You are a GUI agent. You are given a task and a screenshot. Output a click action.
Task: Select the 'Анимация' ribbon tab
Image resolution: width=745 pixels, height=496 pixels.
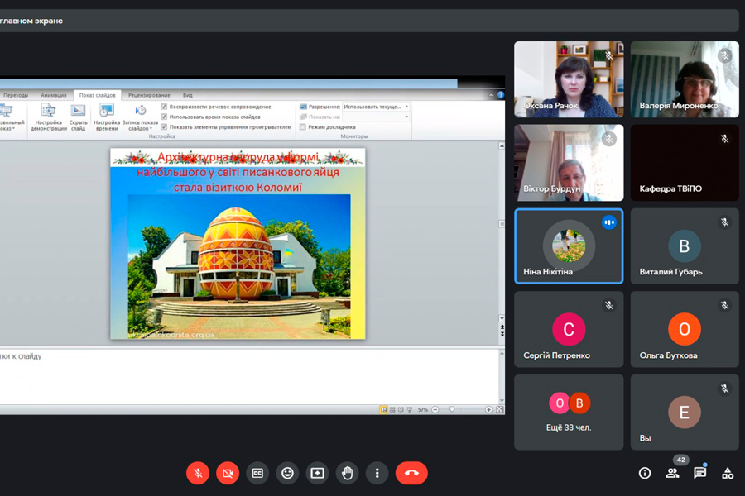tap(54, 95)
